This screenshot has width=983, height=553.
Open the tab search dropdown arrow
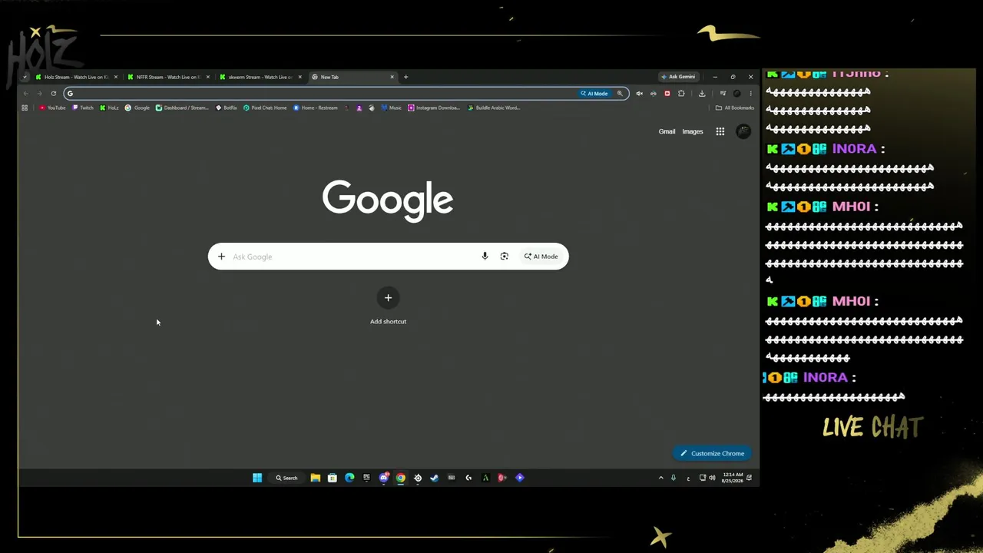pyautogui.click(x=25, y=77)
